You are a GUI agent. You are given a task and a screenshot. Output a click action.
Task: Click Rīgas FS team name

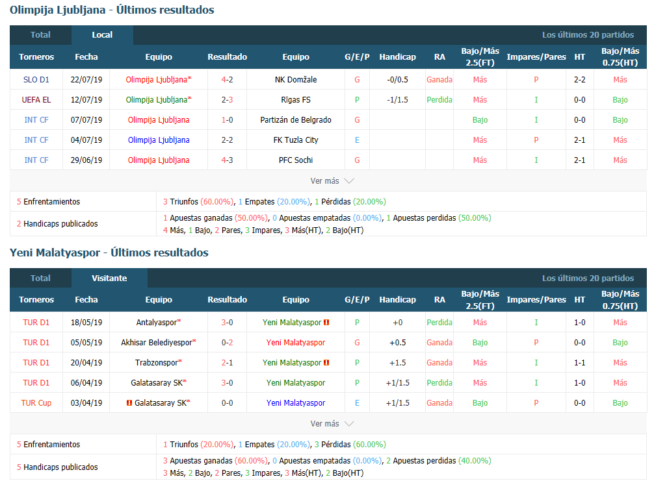pyautogui.click(x=296, y=100)
